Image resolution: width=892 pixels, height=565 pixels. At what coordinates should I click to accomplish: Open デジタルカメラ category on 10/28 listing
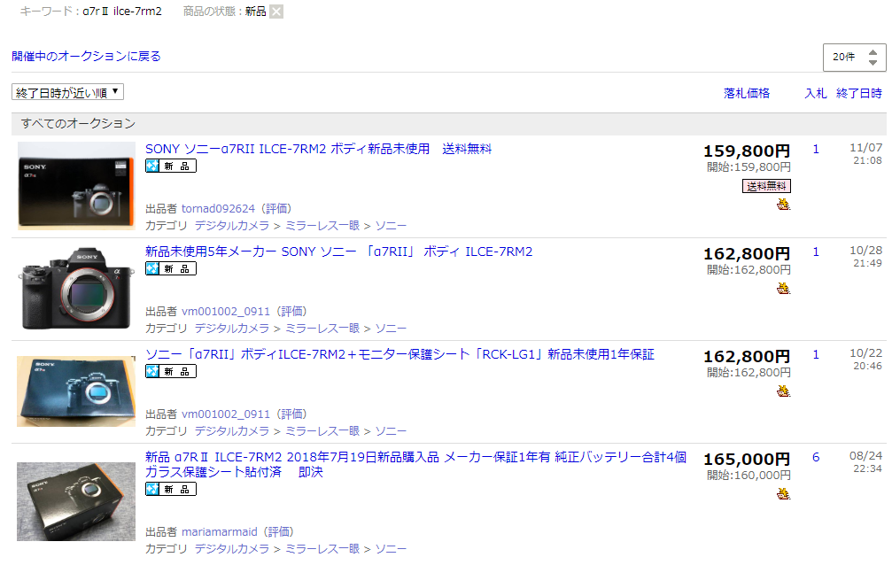pyautogui.click(x=231, y=329)
